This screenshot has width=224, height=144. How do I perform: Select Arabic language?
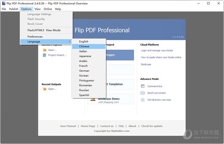click(89, 61)
